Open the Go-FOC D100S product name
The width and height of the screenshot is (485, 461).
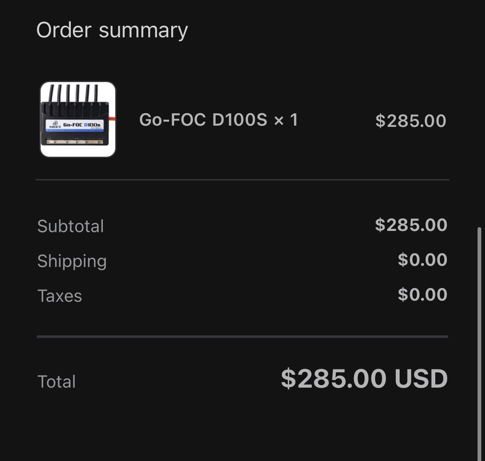203,120
